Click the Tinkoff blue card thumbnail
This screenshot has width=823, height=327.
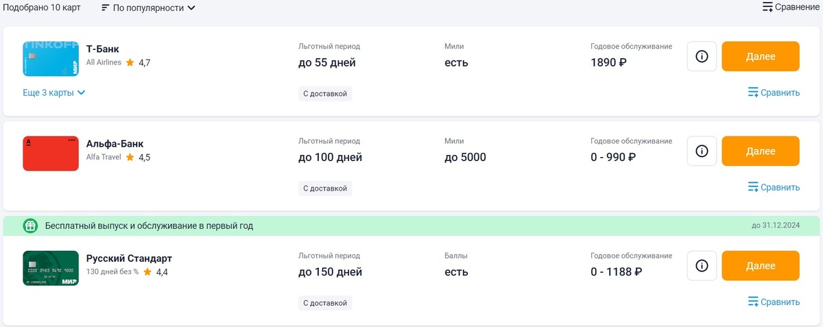[51, 59]
